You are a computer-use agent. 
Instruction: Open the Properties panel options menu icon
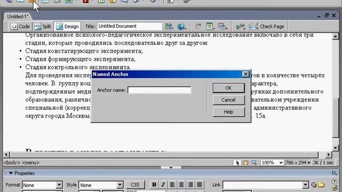[335, 173]
